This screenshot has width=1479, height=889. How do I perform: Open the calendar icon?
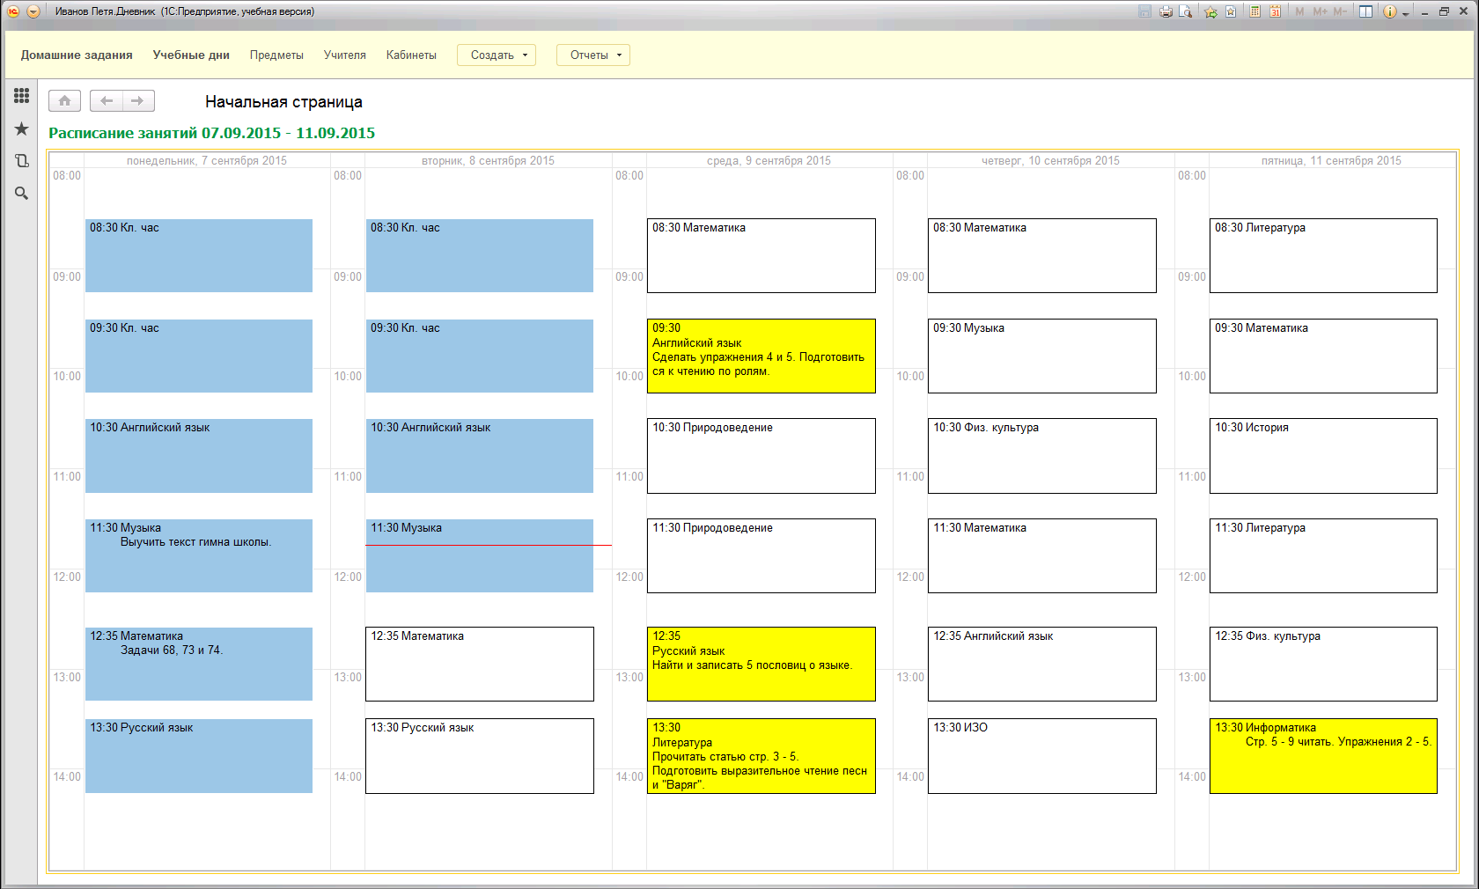point(1275,11)
